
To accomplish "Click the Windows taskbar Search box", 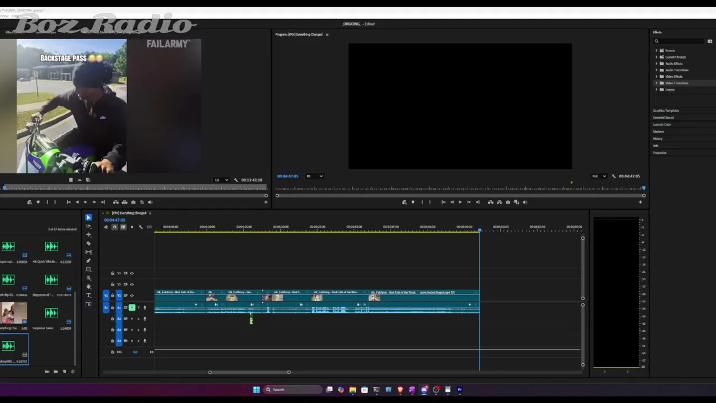I will [293, 390].
